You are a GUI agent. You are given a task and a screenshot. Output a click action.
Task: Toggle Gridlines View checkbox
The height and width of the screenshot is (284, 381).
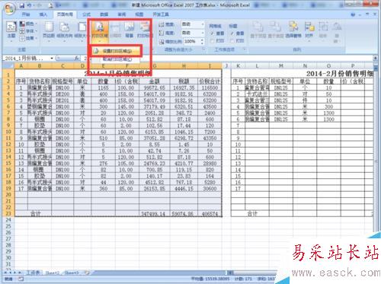212,34
